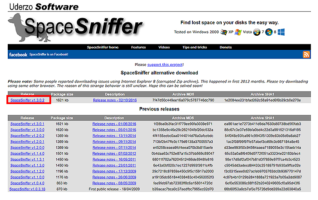This screenshot has height=200, width=318.
Task: Click the Windows XP flag icon
Action: [238, 32]
